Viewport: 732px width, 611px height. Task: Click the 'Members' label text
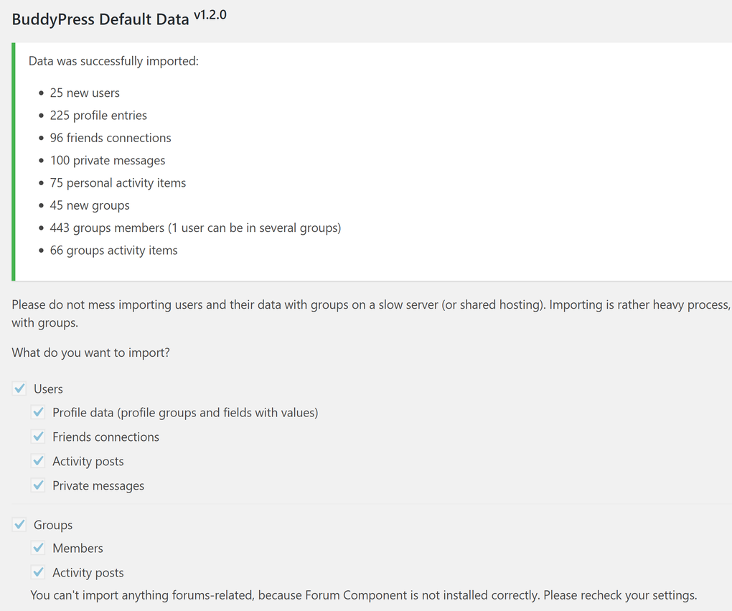(78, 549)
